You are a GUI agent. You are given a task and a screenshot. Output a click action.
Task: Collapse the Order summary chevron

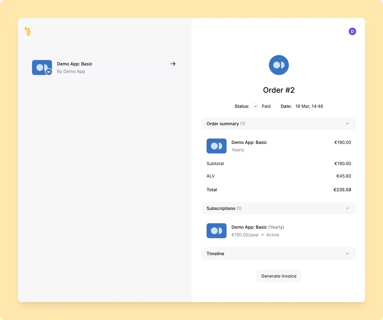tap(347, 124)
